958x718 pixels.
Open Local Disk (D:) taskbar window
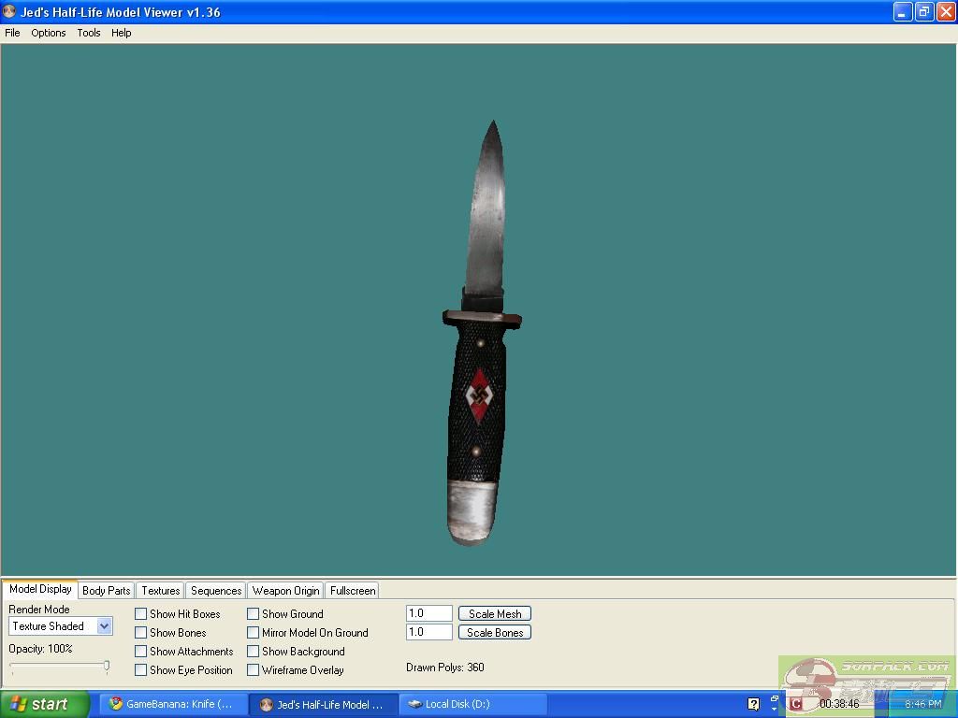pyautogui.click(x=472, y=704)
